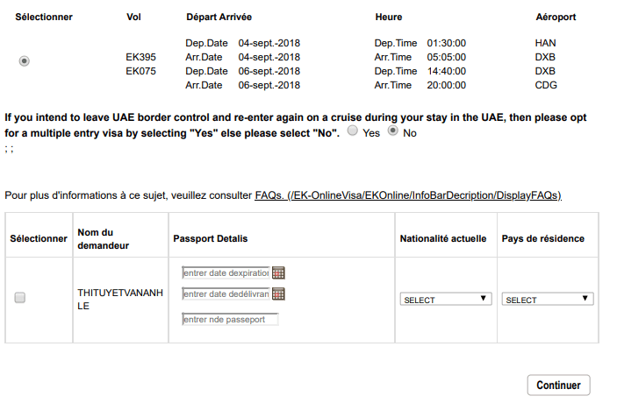Select the EK395/EK075 flight itinerary radio button
Image resolution: width=617 pixels, height=403 pixels.
pos(25,60)
